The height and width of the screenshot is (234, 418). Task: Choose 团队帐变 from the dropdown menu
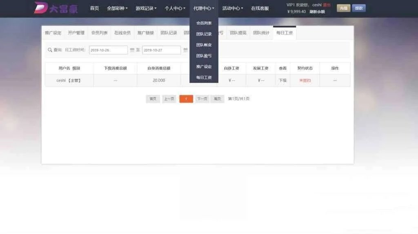pyautogui.click(x=204, y=45)
